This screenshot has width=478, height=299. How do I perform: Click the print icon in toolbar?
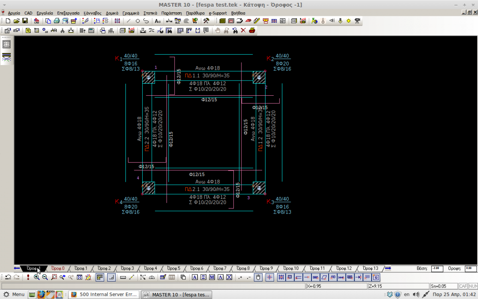click(57, 21)
